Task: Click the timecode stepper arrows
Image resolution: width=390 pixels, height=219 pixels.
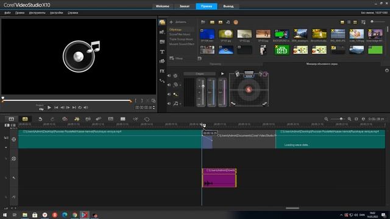Action: click(154, 108)
